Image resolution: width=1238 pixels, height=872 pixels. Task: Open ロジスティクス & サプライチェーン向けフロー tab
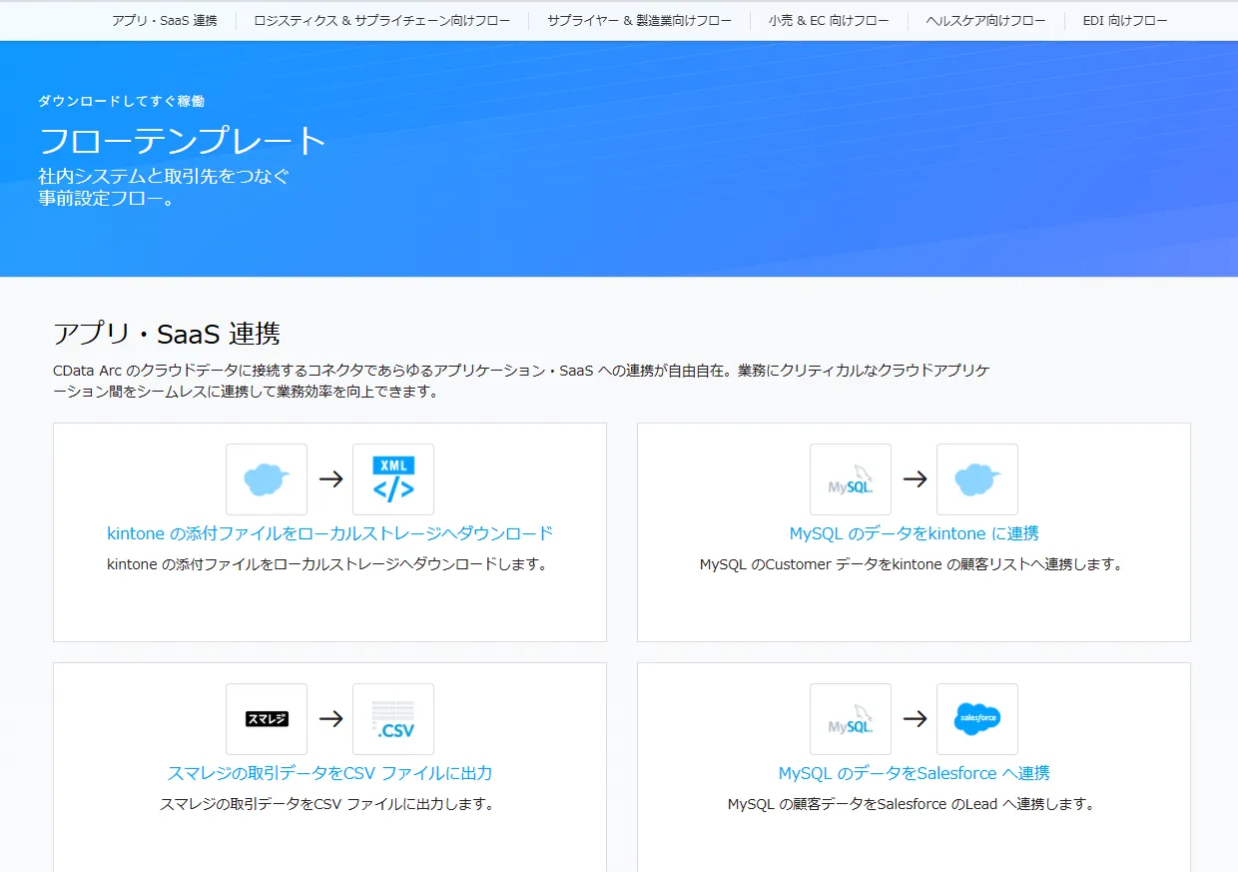click(382, 20)
